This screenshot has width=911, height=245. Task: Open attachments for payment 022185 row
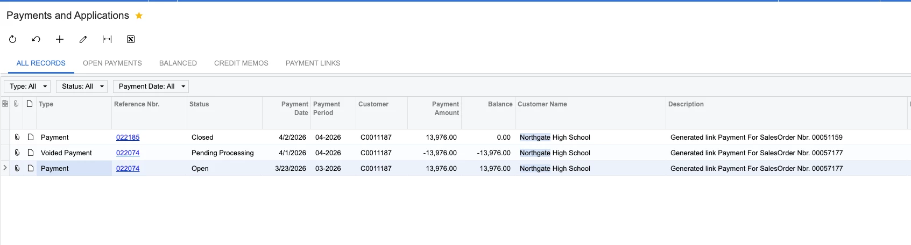pos(17,137)
